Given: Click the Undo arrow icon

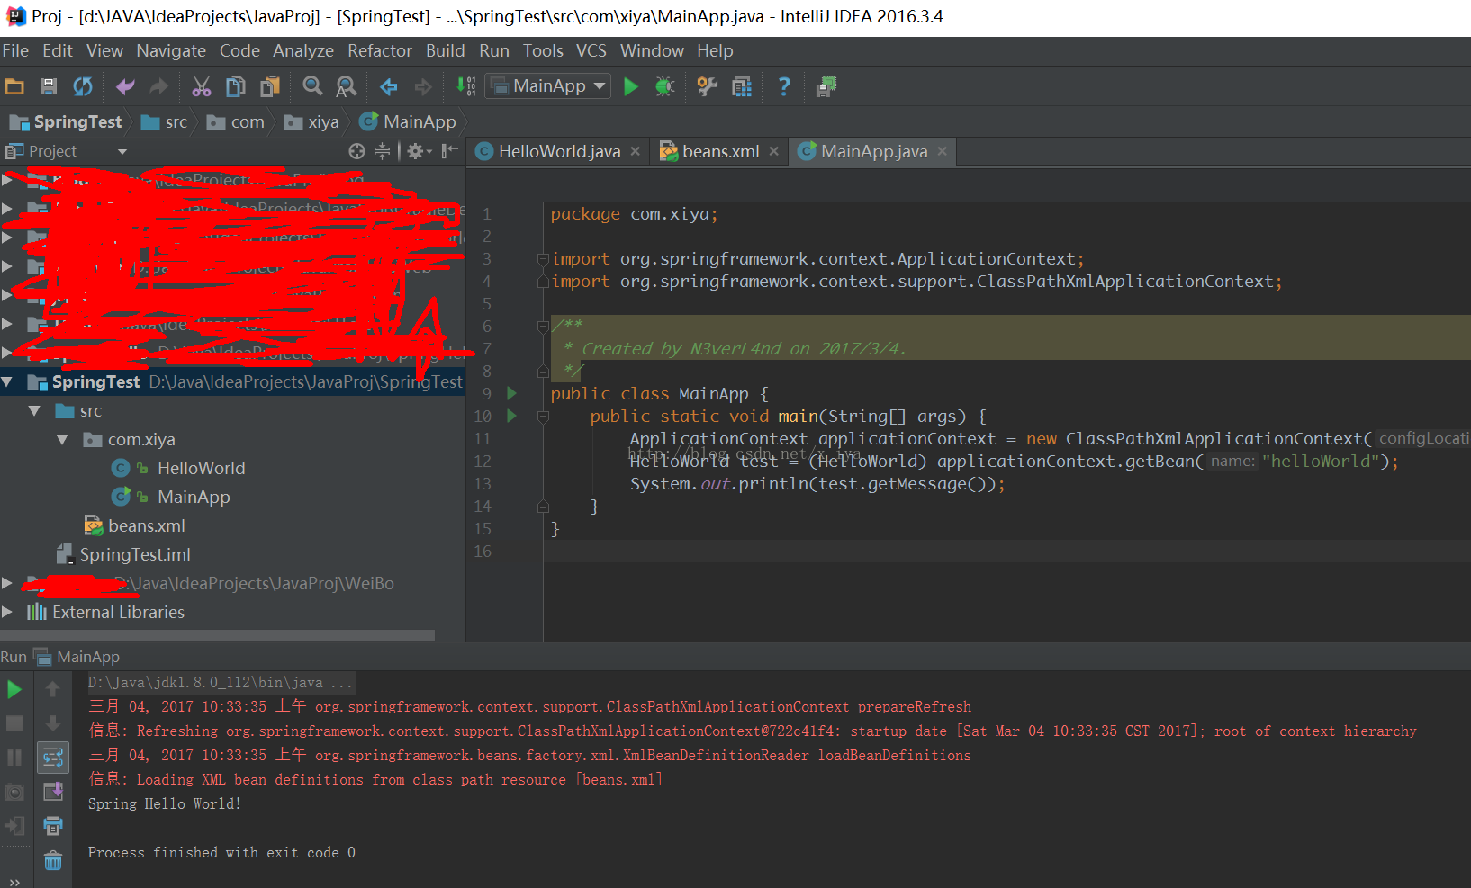Looking at the screenshot, I should 125,86.
